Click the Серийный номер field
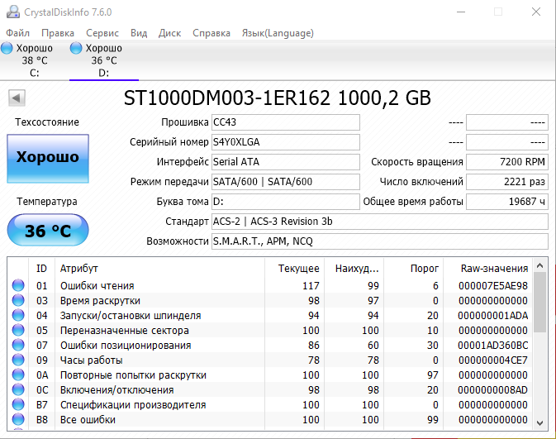Viewport: 556px width, 439px height. point(285,142)
